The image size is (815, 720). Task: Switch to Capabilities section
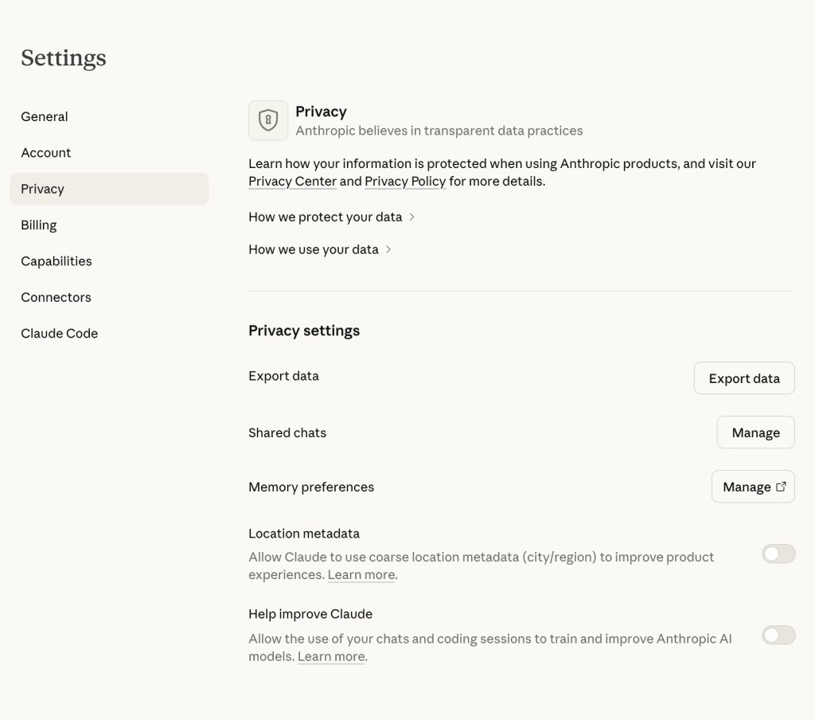point(57,261)
